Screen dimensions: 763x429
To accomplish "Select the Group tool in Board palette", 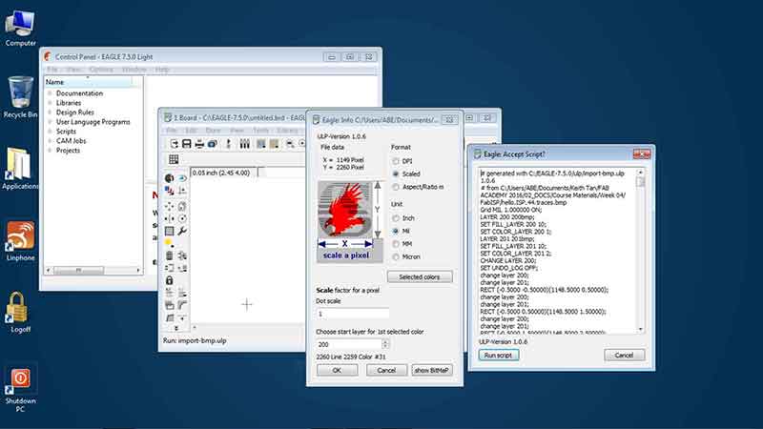I will 169,231.
